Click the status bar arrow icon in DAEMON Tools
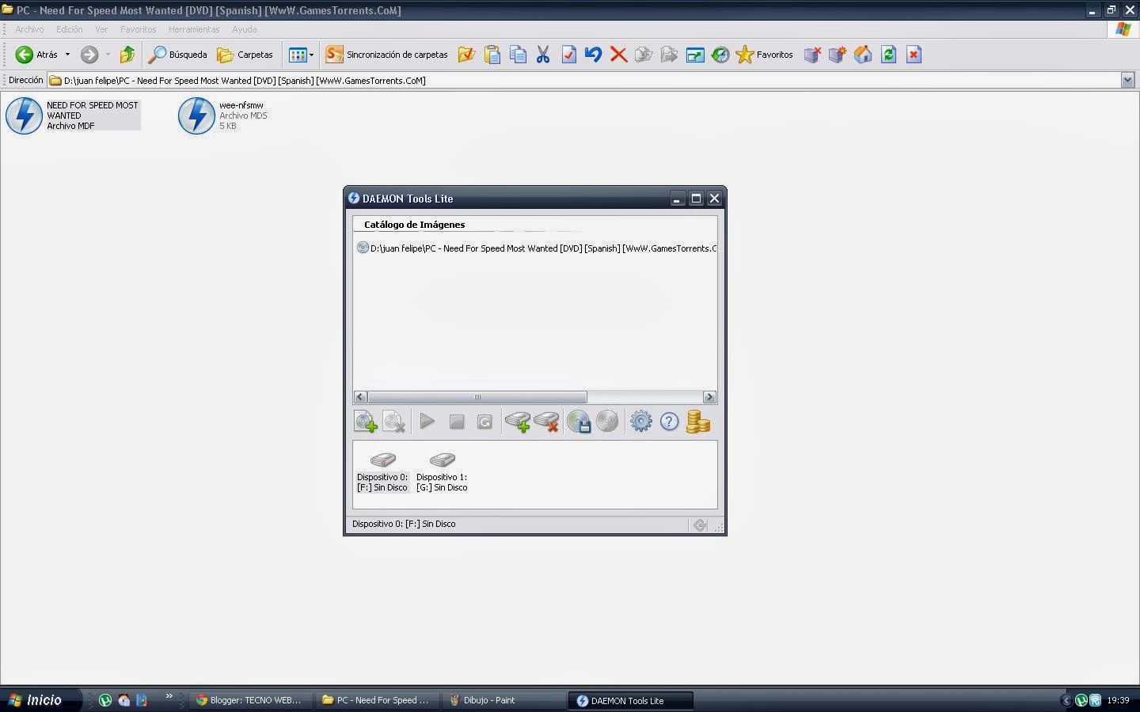 [700, 525]
